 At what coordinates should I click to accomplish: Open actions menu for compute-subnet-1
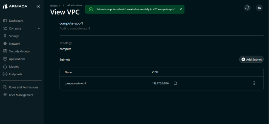[254, 83]
